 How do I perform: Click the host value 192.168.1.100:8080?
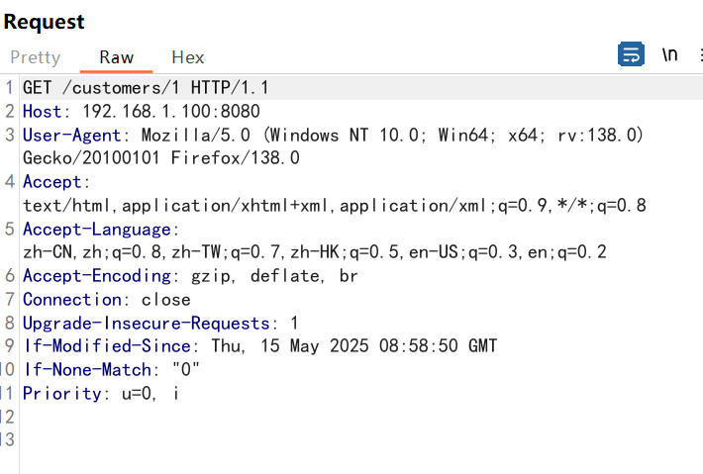[171, 111]
